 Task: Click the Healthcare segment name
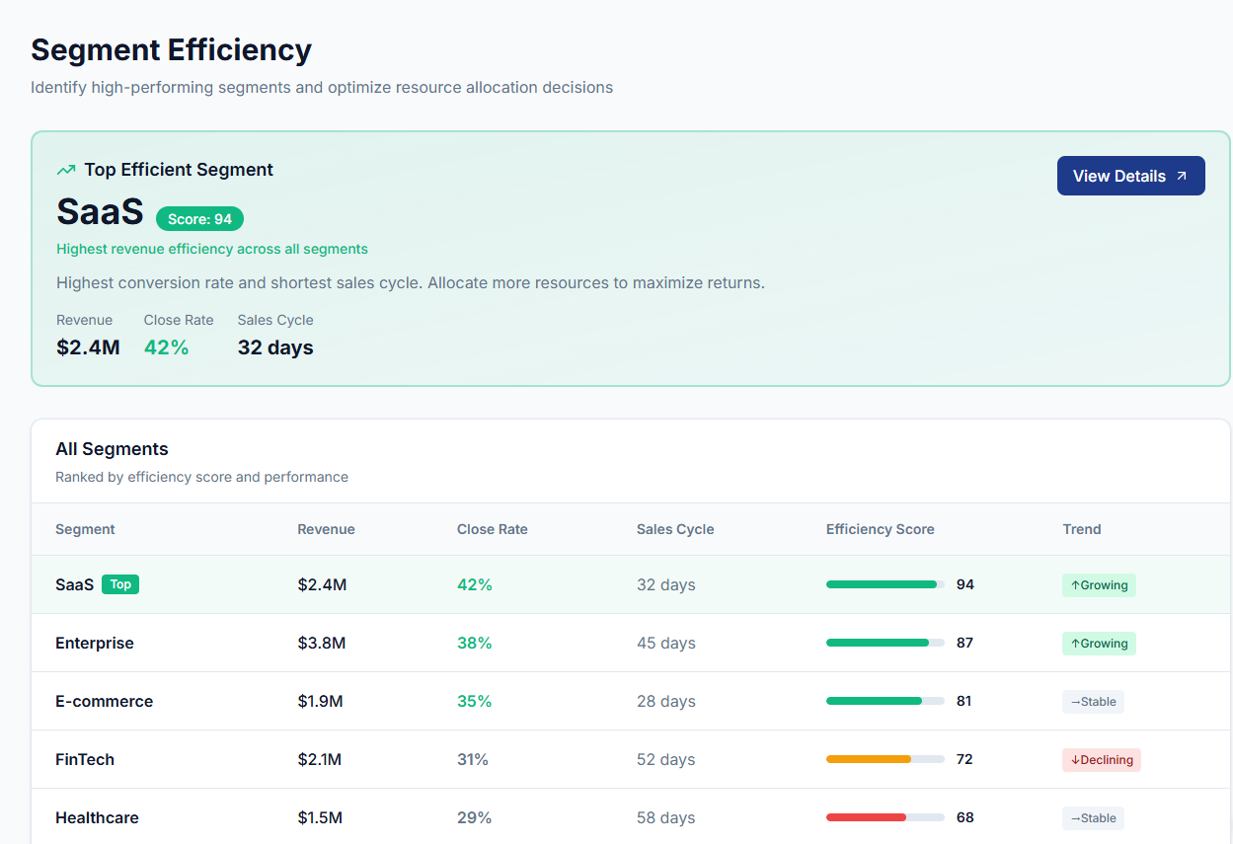(x=97, y=817)
